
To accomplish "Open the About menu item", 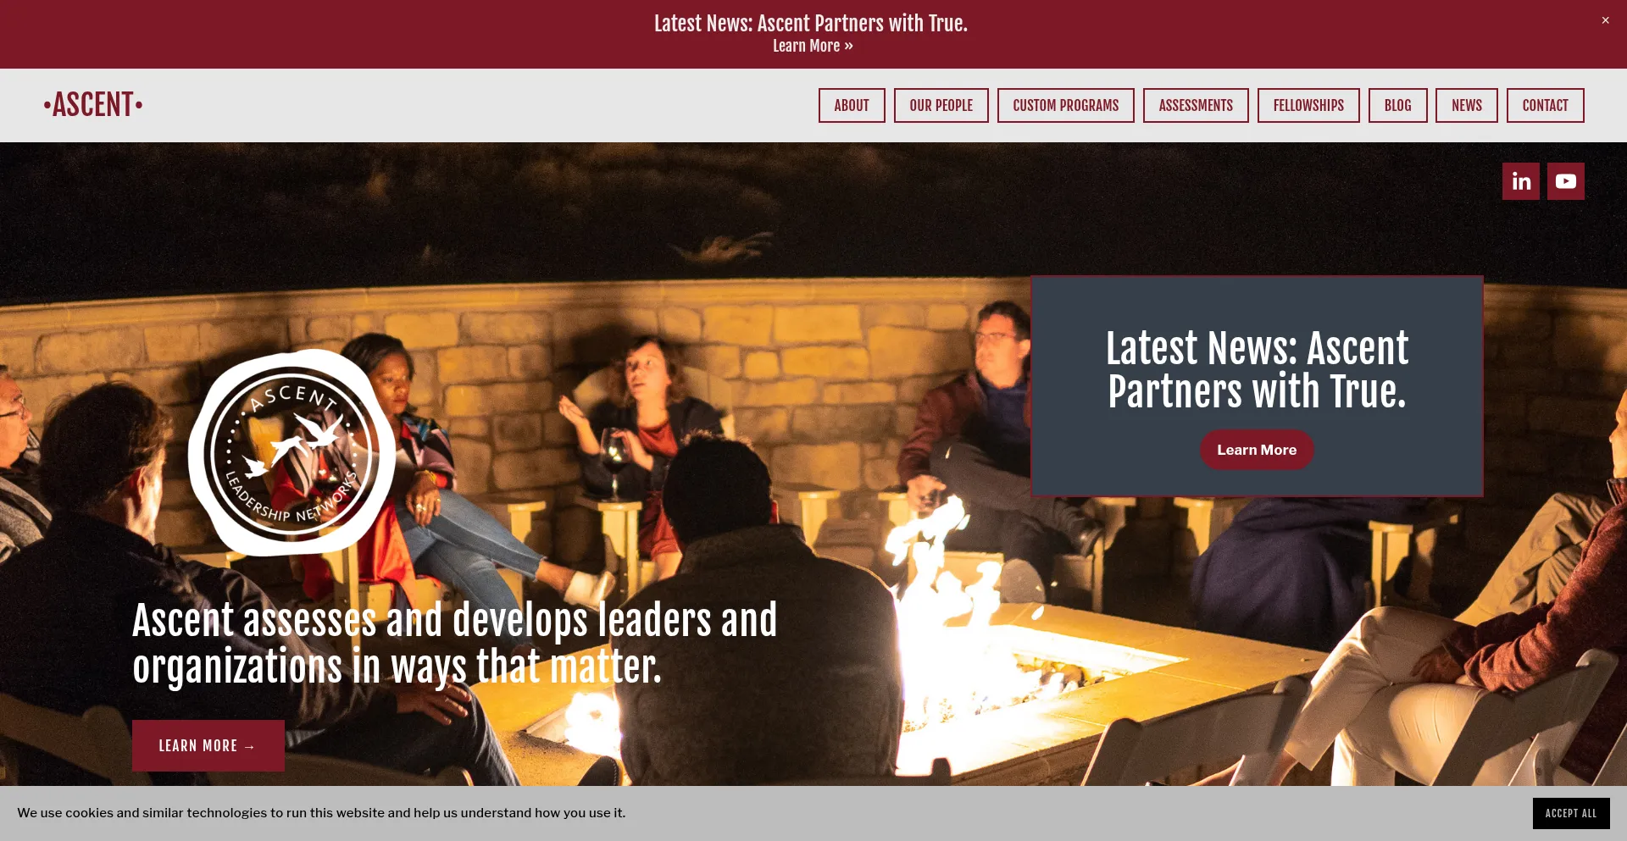I will 852,105.
